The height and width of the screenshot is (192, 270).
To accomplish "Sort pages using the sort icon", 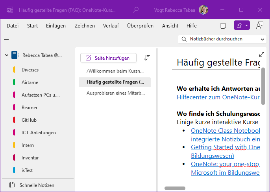I will [x=147, y=58].
